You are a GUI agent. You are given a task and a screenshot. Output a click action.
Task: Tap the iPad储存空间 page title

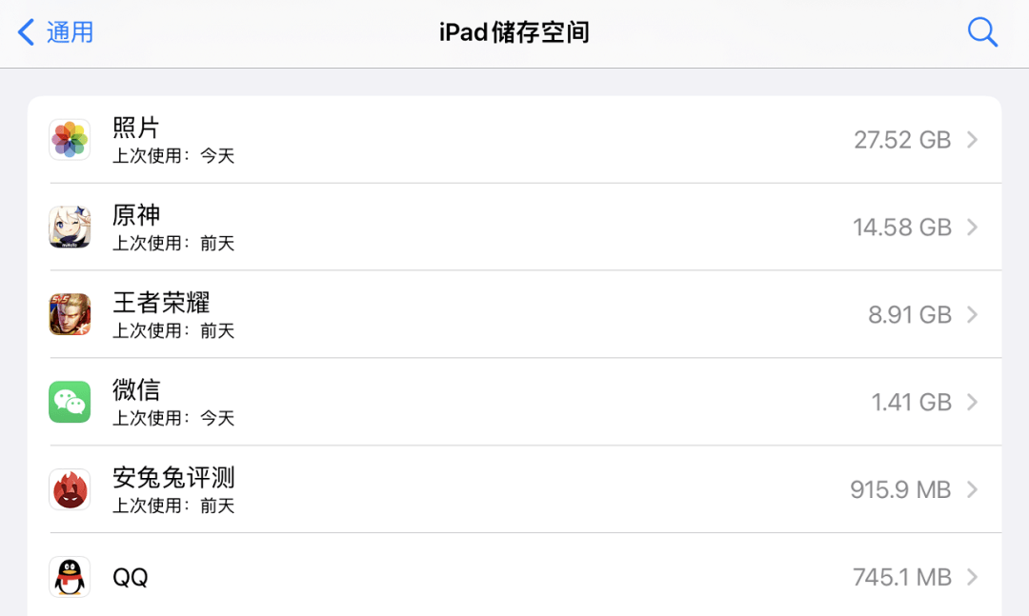[514, 32]
